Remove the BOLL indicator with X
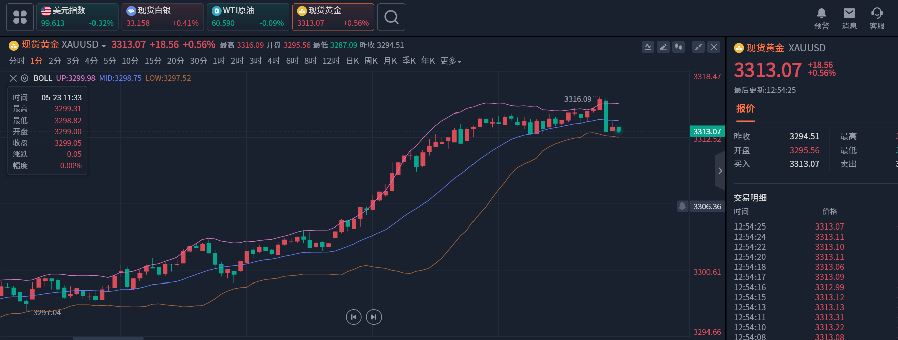The width and height of the screenshot is (898, 340). 13,78
